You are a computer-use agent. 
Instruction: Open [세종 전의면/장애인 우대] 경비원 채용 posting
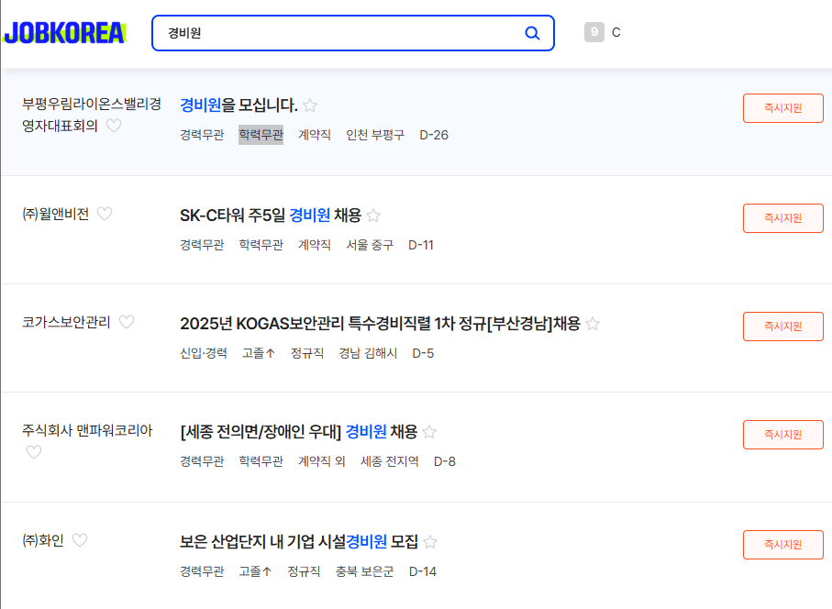[299, 431]
